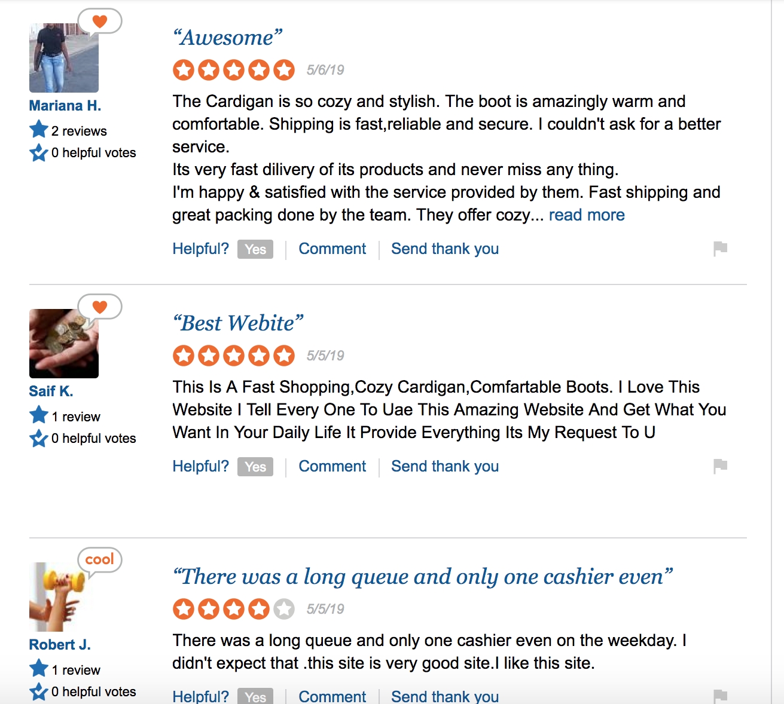Comment on the "Awesome" review
This screenshot has width=784, height=704.
[x=332, y=249]
